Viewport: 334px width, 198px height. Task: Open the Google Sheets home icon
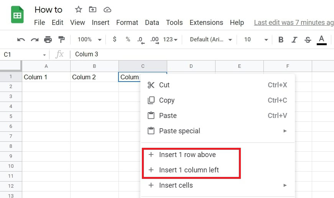(17, 15)
